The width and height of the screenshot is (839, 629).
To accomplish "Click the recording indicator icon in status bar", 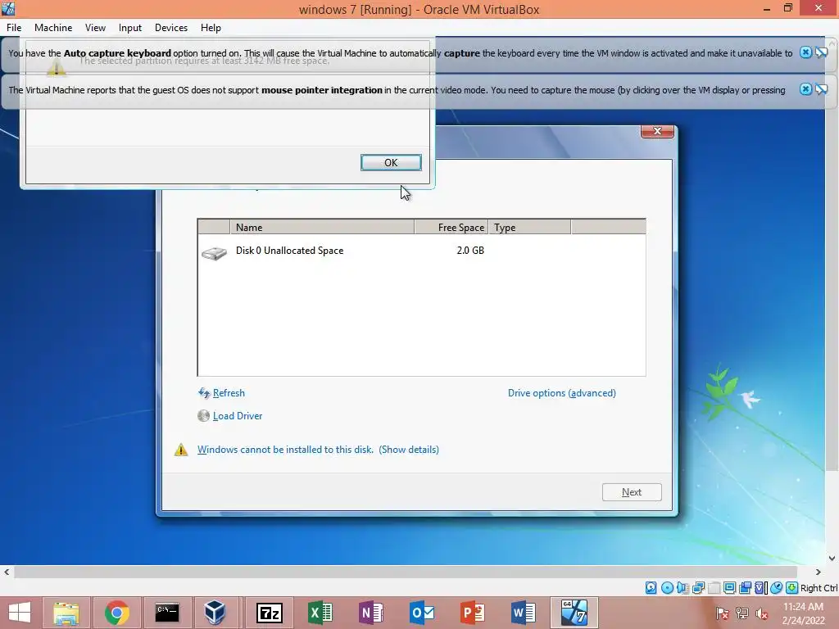I will (x=745, y=588).
